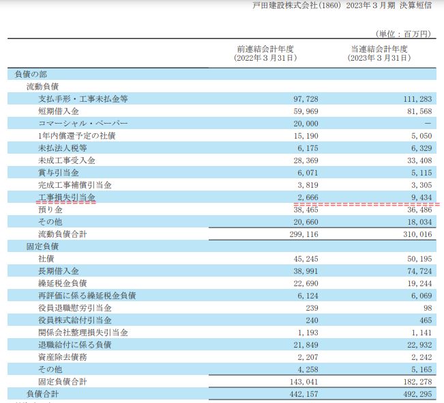Click the value 81,568
This screenshot has height=403, width=444.
click(419, 111)
